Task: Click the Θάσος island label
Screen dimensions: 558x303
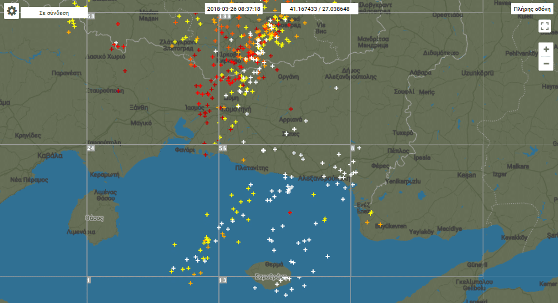Action: point(93,218)
